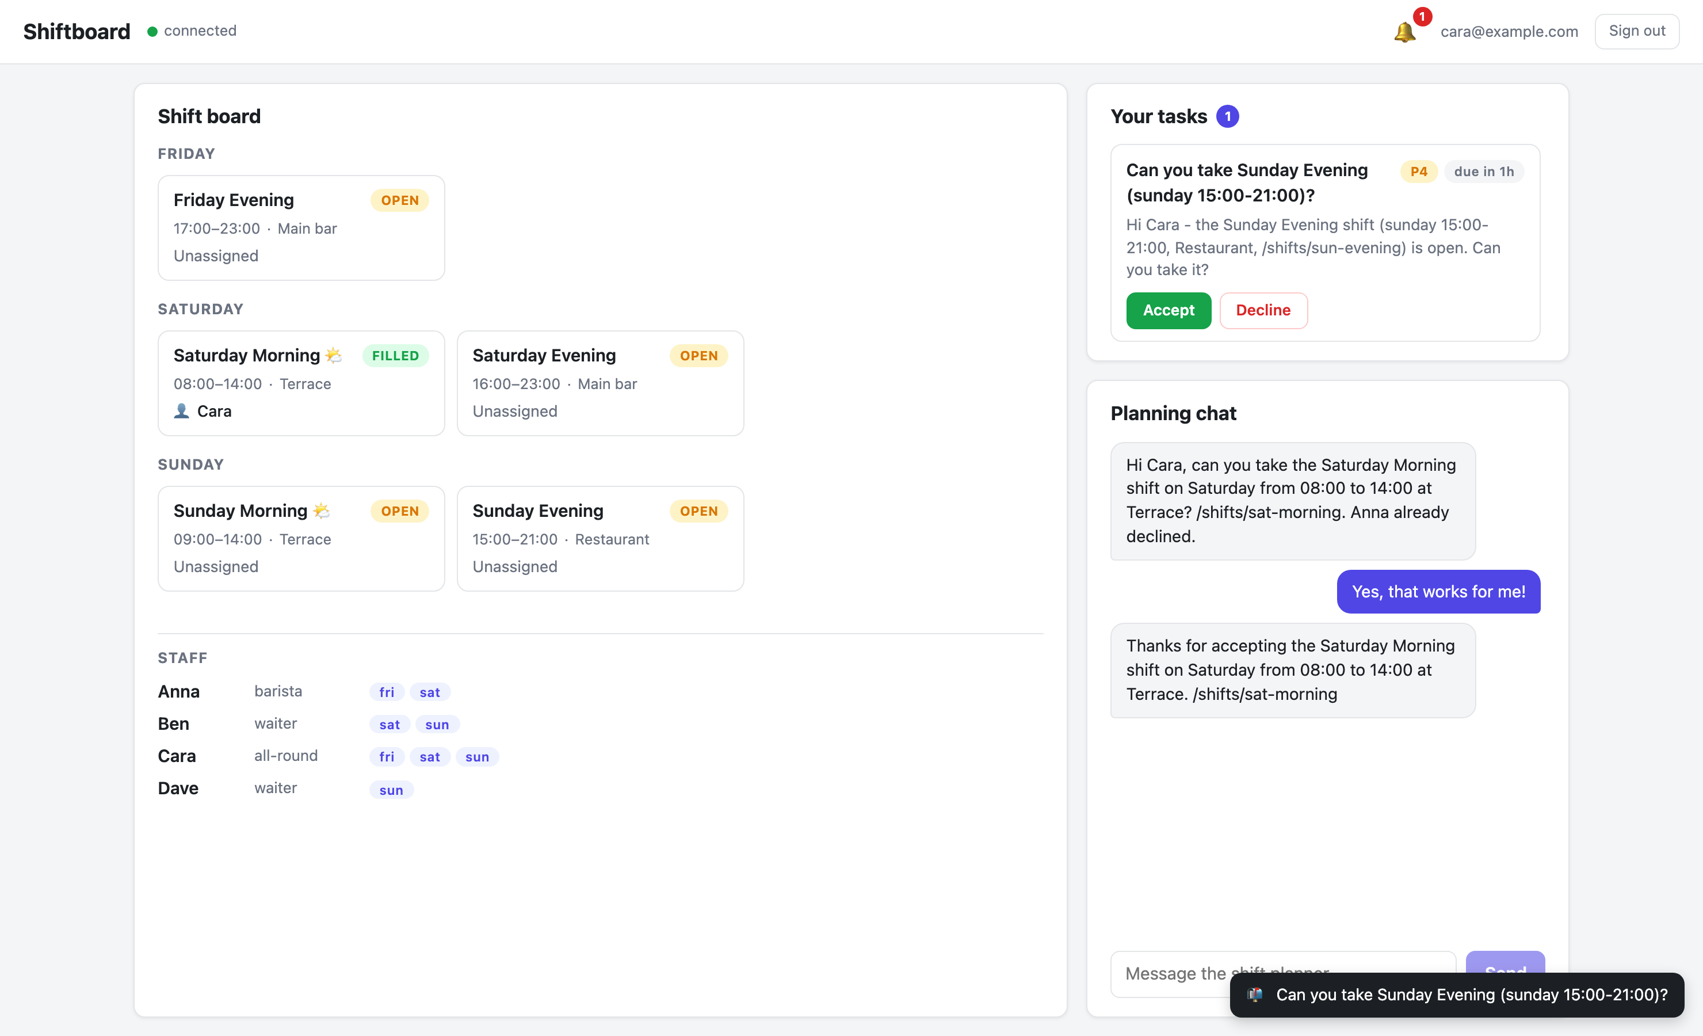Click Dave's sun availability chip
The width and height of the screenshot is (1703, 1036).
coord(391,790)
